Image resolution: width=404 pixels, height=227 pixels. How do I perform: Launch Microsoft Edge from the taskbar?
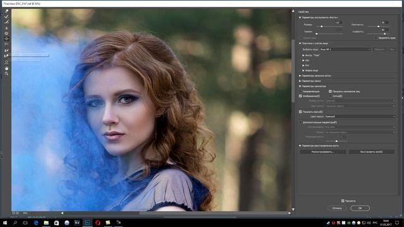pyautogui.click(x=36, y=223)
